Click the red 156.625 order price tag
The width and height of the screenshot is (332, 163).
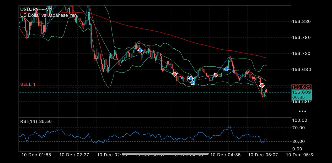(x=301, y=87)
